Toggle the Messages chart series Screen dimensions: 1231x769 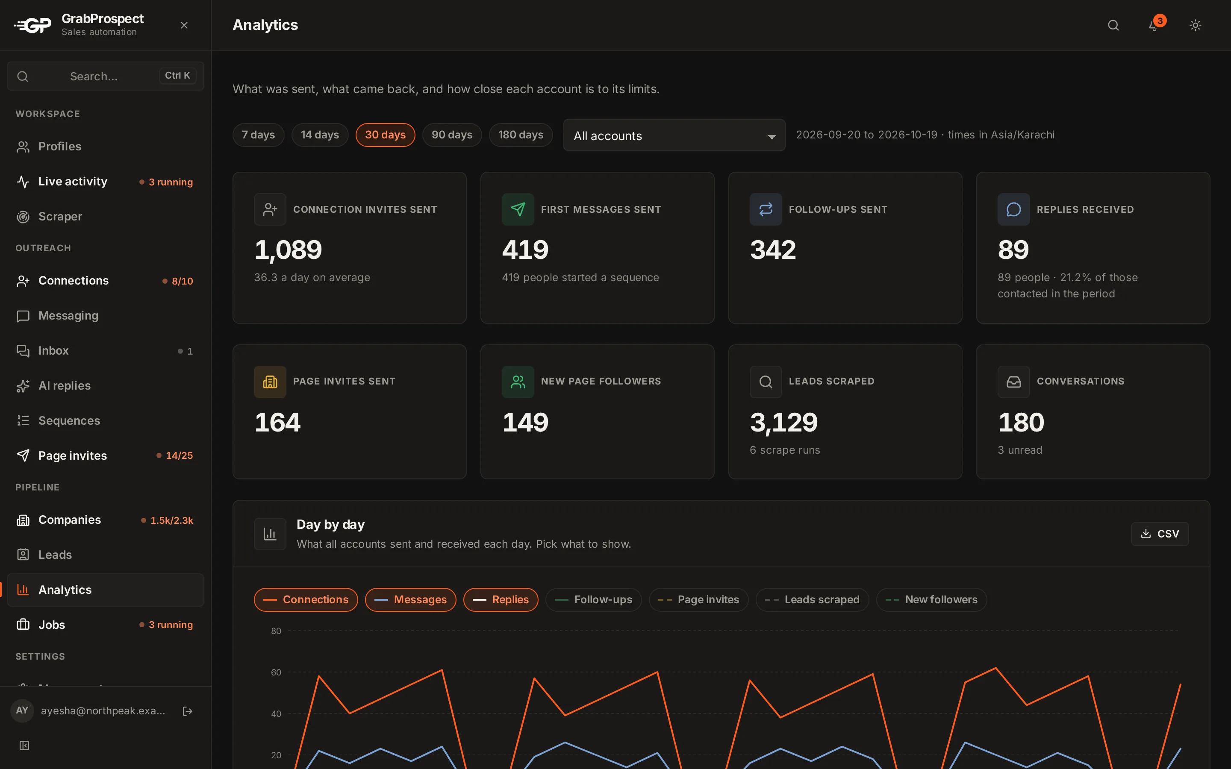click(410, 600)
